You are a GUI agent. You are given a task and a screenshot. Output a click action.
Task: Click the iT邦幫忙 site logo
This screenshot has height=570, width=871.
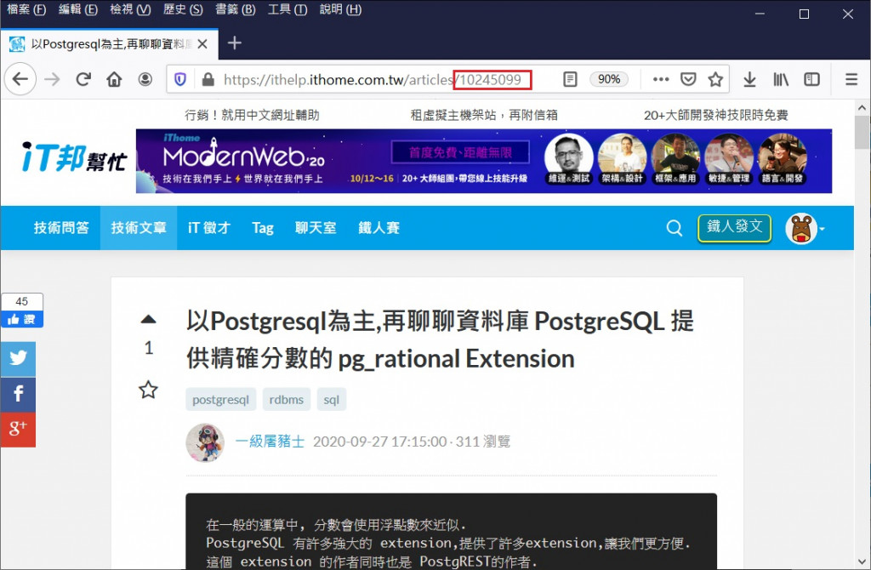tap(75, 157)
